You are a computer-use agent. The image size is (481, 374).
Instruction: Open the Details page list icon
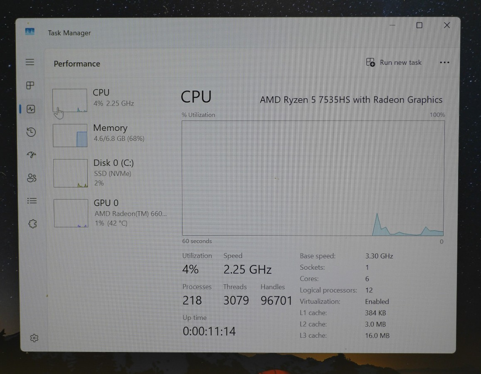click(x=32, y=201)
